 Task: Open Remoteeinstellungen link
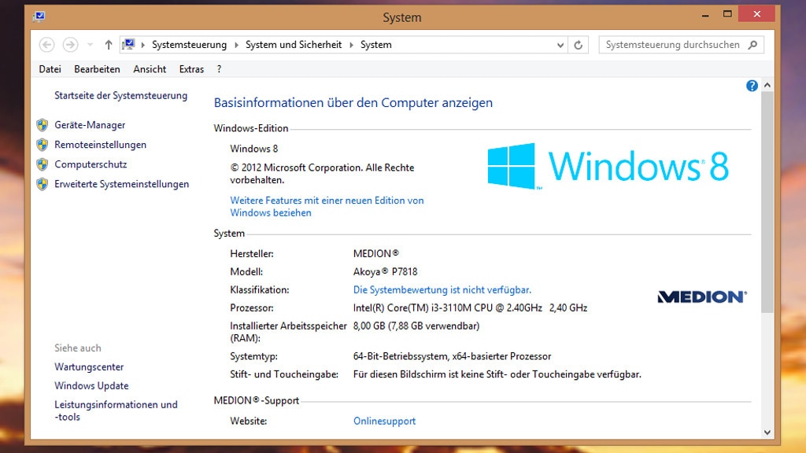point(100,145)
